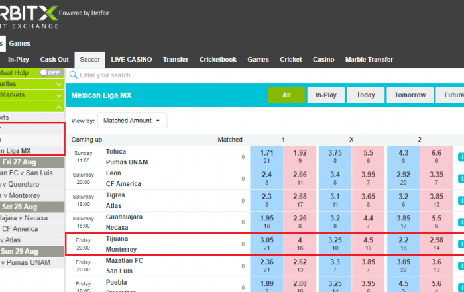464x292 pixels.
Task: Open Tijuana v Monterrey event
Action: [121, 244]
